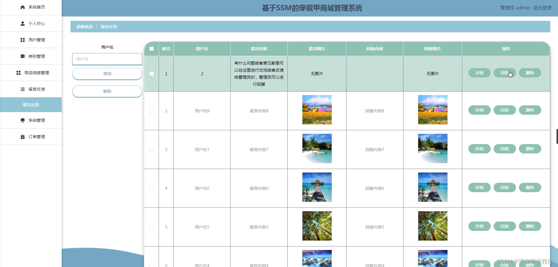
Task: Click 回复 for the 用户名8 row
Action: click(x=505, y=110)
